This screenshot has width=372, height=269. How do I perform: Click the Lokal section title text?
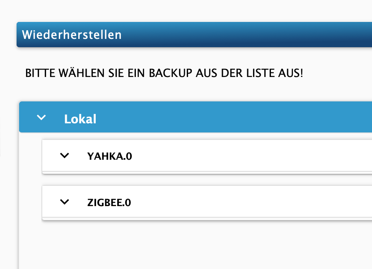click(80, 119)
